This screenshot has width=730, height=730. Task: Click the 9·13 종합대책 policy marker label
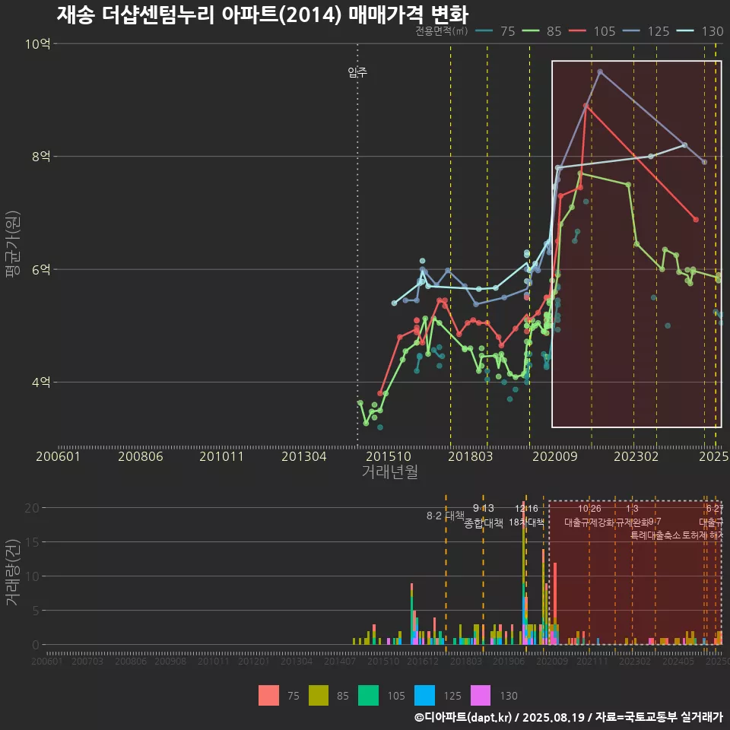coord(484,516)
